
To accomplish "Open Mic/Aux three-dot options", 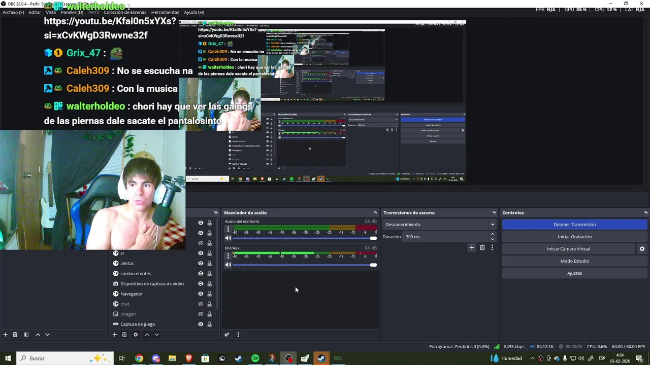I will (x=228, y=255).
